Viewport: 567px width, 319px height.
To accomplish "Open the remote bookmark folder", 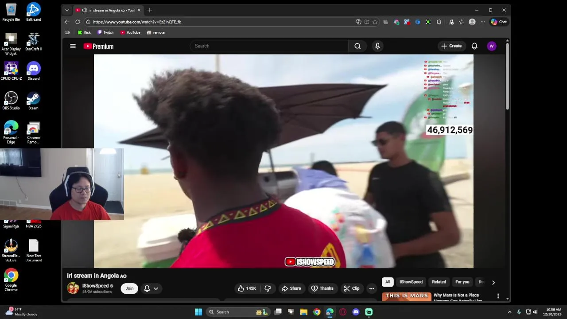I will tap(155, 32).
